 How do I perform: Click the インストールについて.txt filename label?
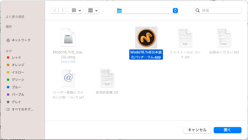(x=185, y=54)
